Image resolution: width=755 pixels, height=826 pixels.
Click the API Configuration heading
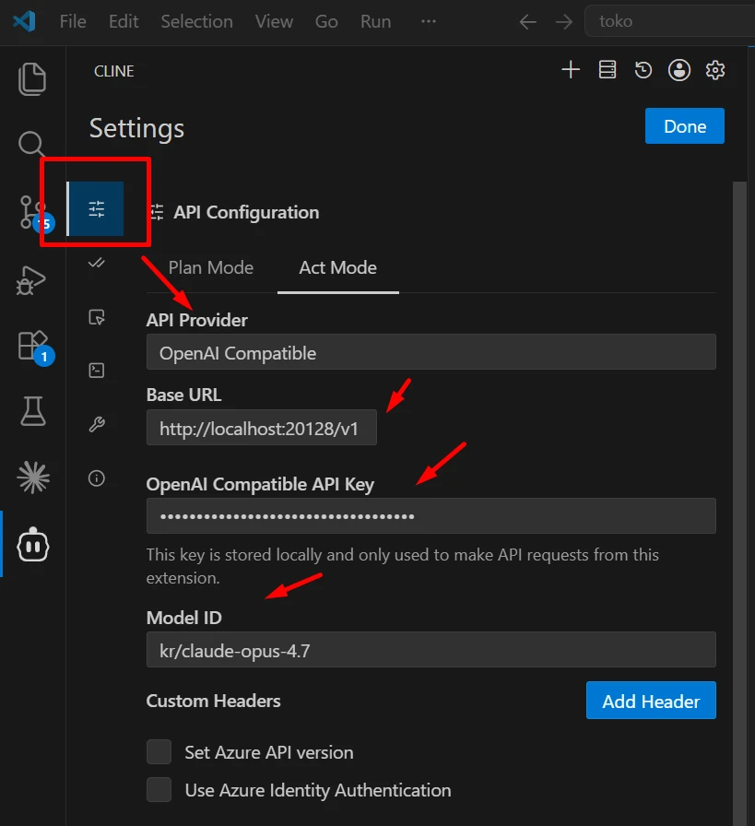pos(246,212)
